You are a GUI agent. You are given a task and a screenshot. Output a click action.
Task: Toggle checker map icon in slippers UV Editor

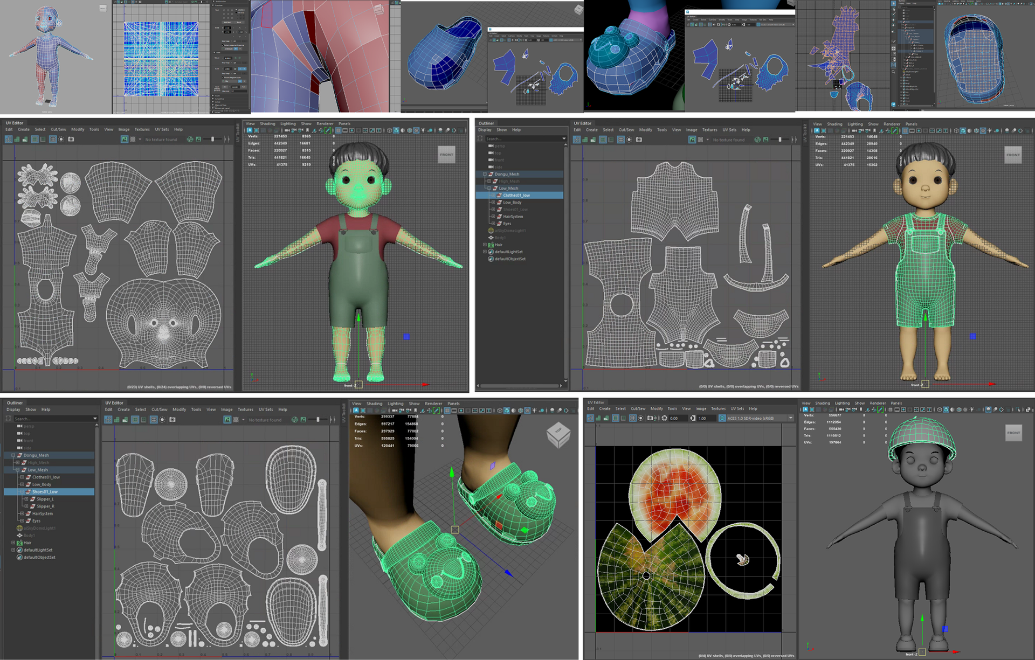(236, 420)
